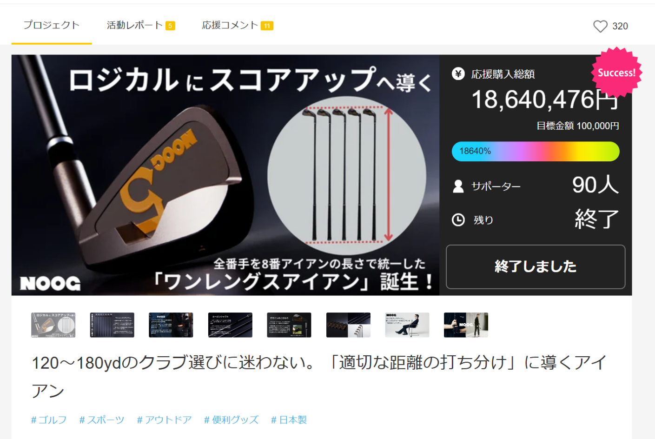Click the NOOG logo on banner
The image size is (655, 439).
pyautogui.click(x=50, y=283)
